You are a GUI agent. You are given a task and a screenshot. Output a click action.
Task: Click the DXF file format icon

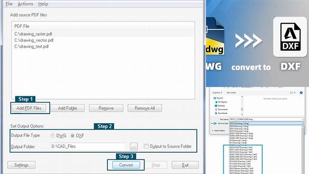pos(290,37)
